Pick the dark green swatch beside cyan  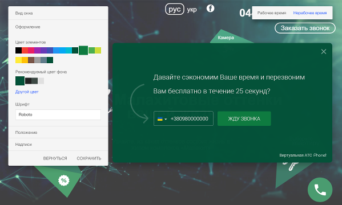coord(75,50)
